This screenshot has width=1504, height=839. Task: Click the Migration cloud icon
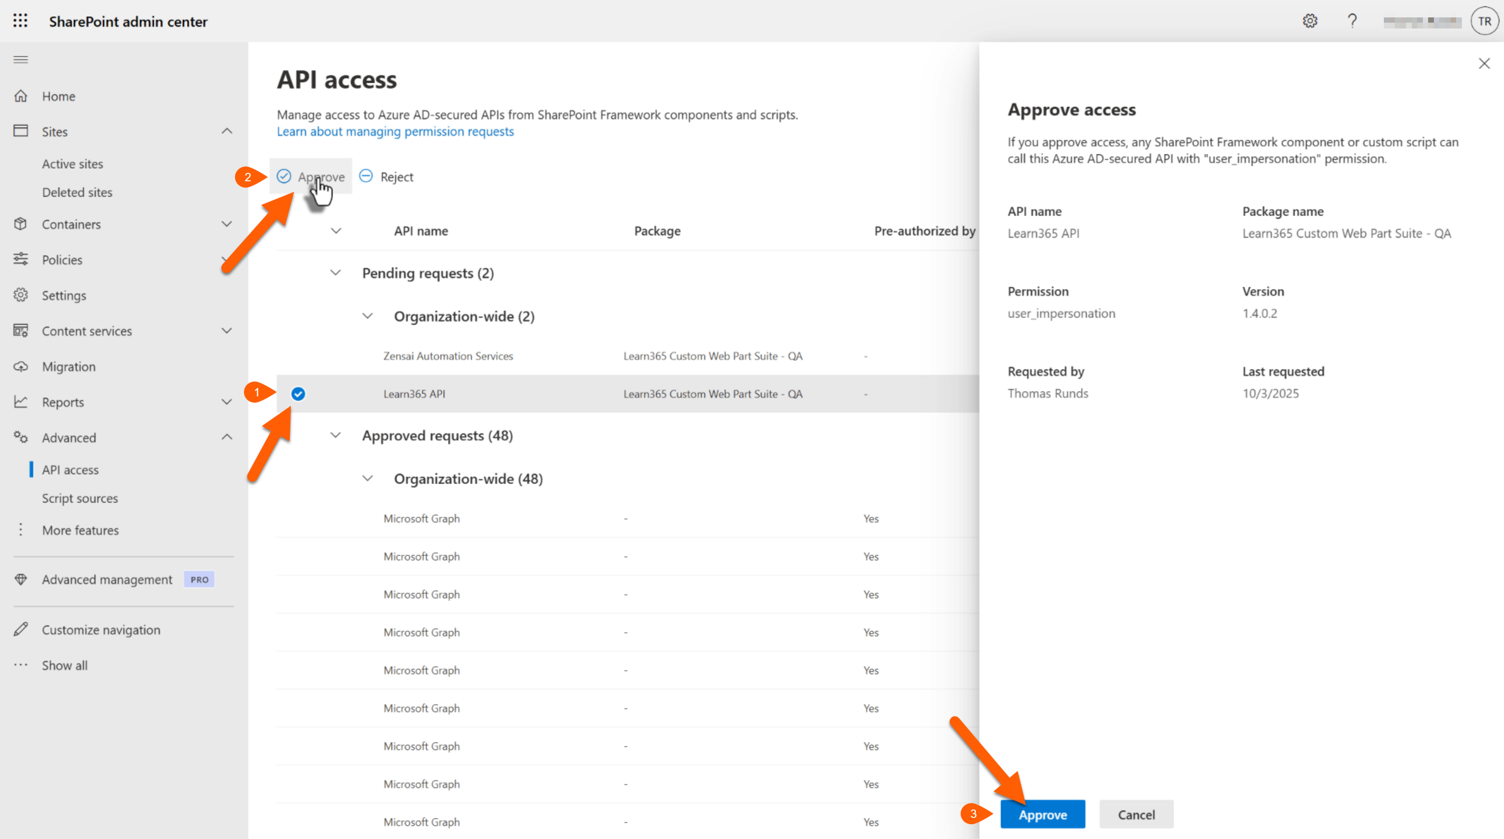point(21,367)
